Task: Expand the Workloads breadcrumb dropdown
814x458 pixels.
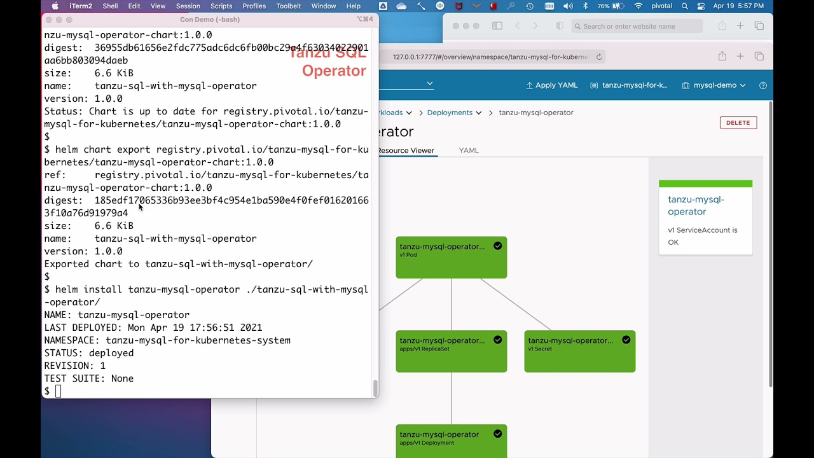Action: point(409,113)
